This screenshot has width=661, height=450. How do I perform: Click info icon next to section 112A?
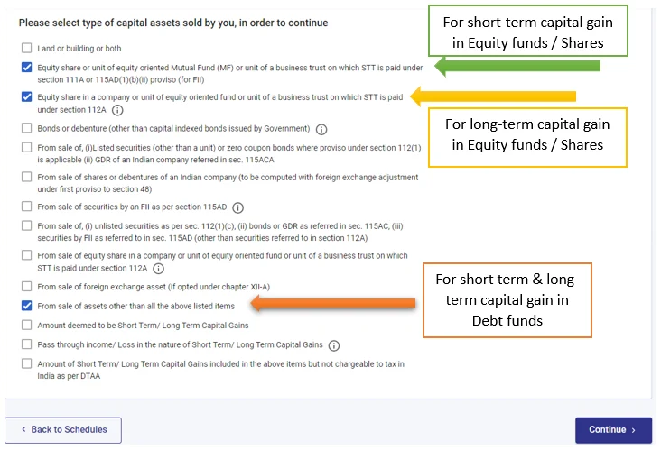(x=116, y=110)
